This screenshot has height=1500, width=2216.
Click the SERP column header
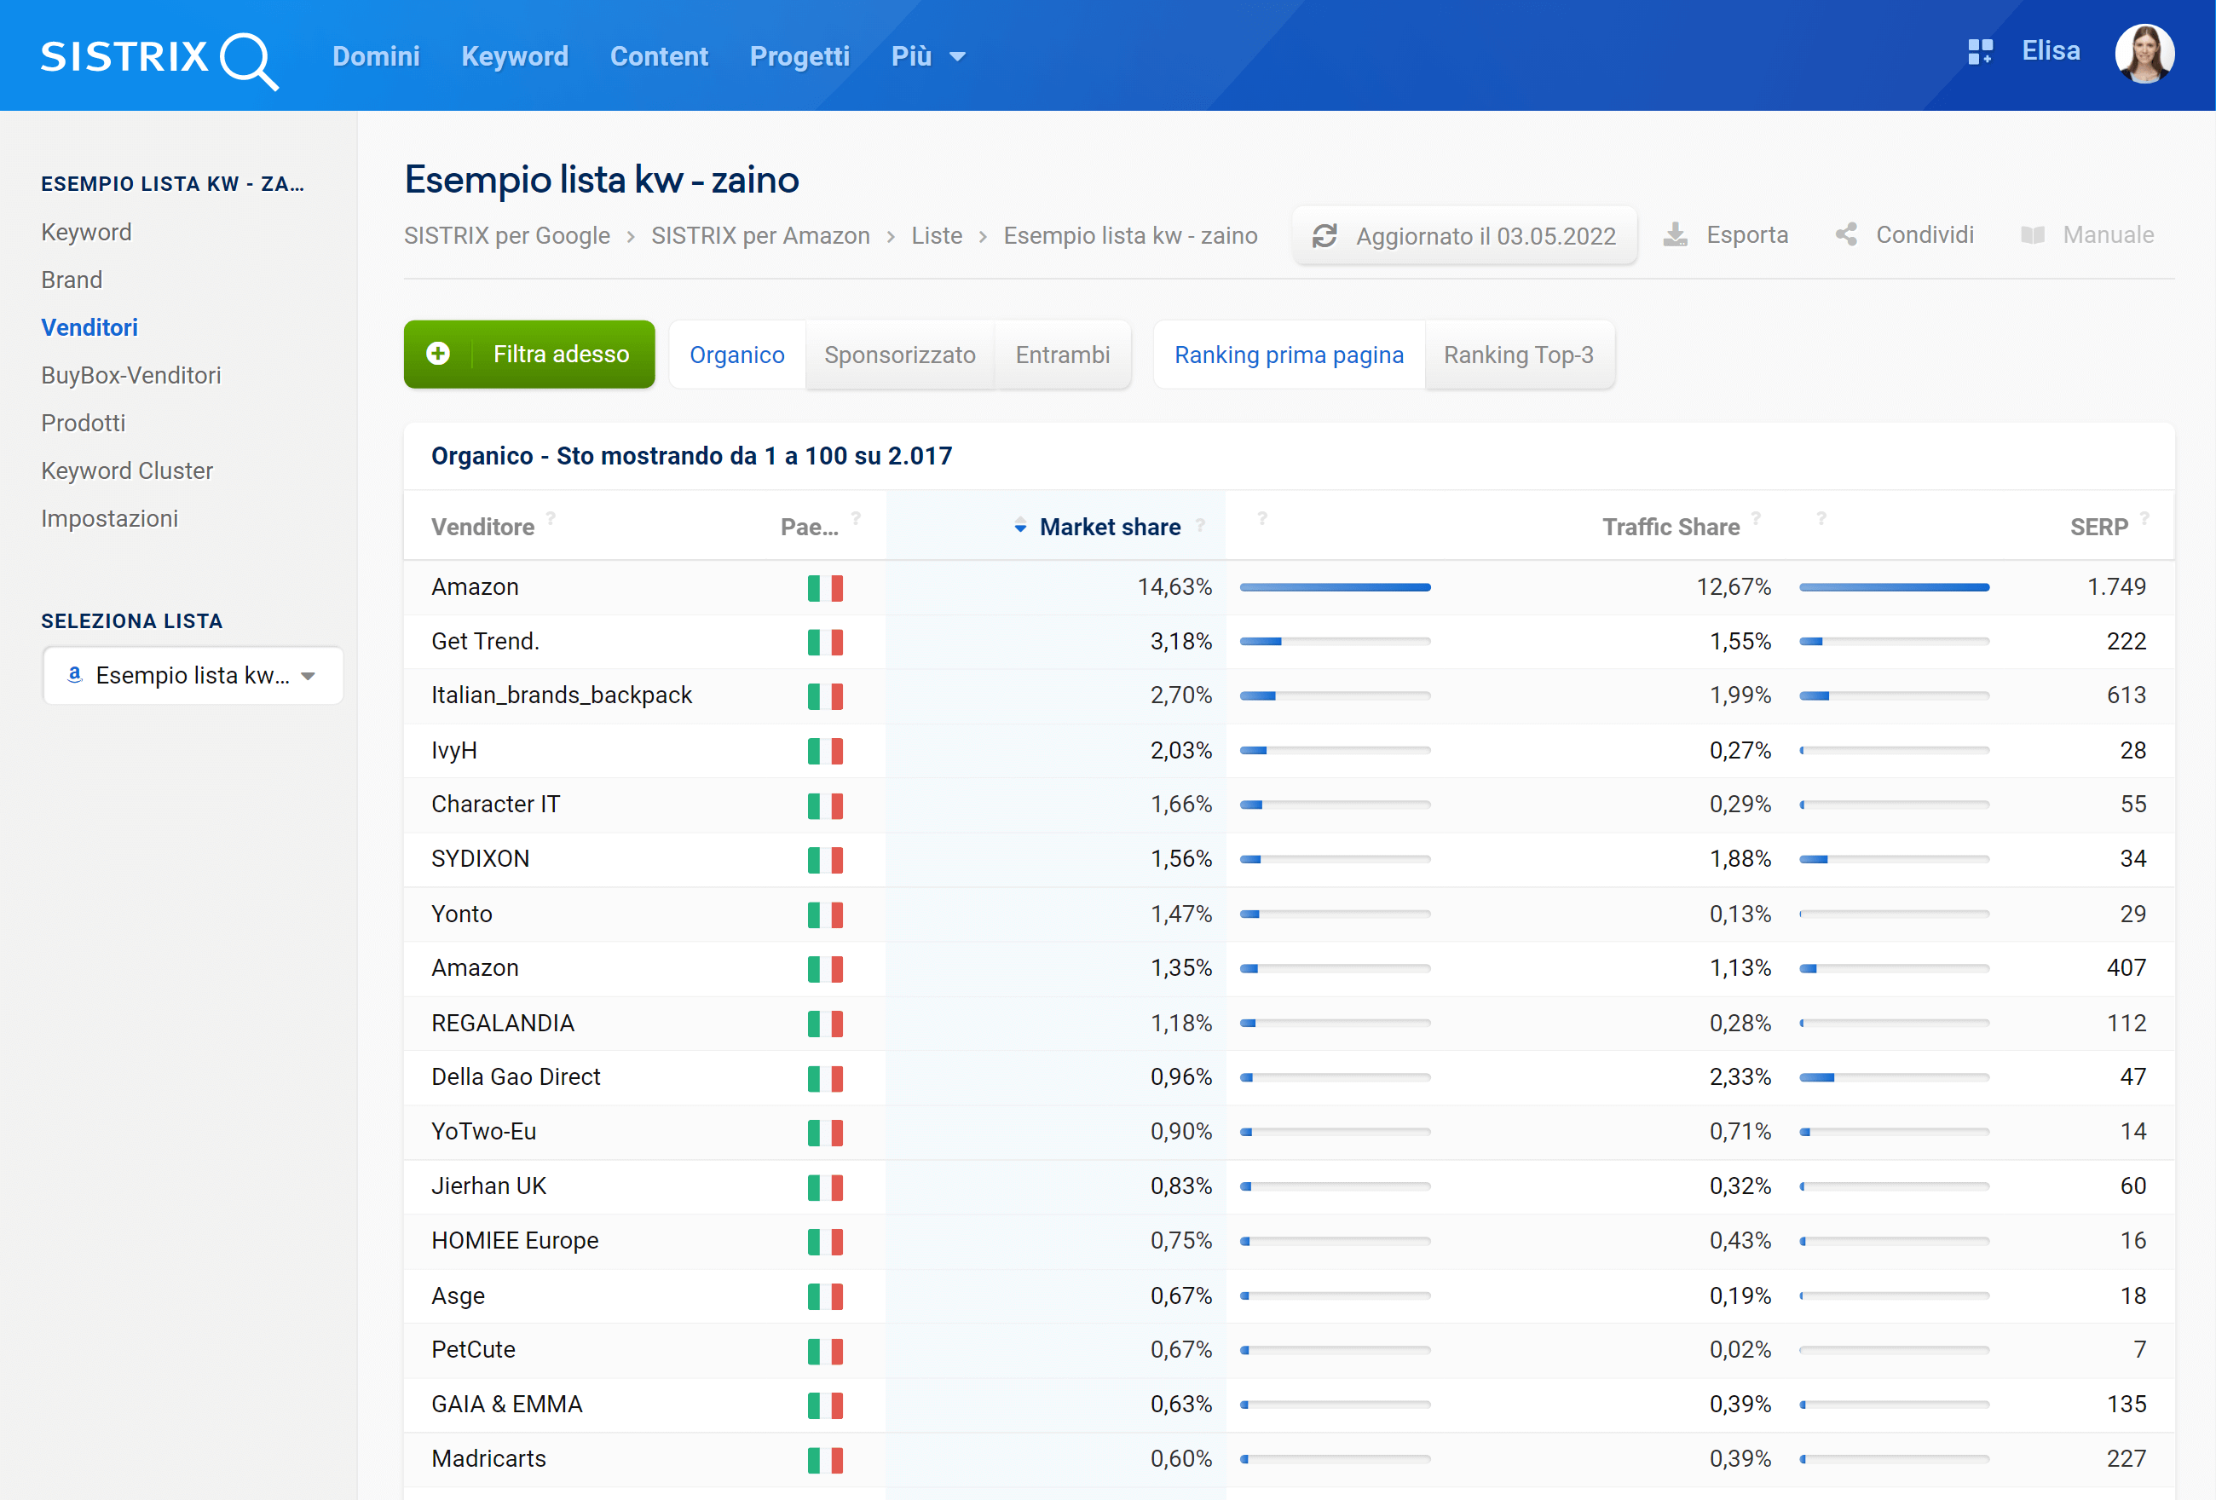2098,527
